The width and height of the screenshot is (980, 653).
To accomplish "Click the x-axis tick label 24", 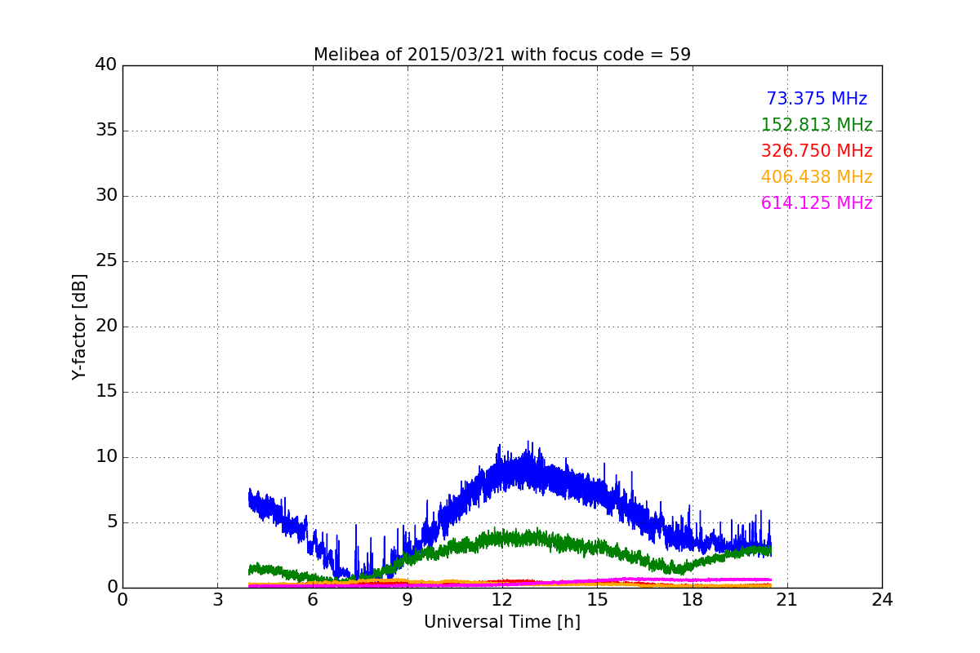I will (x=882, y=600).
